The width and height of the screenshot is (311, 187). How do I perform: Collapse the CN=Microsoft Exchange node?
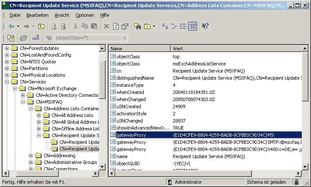point(15,88)
